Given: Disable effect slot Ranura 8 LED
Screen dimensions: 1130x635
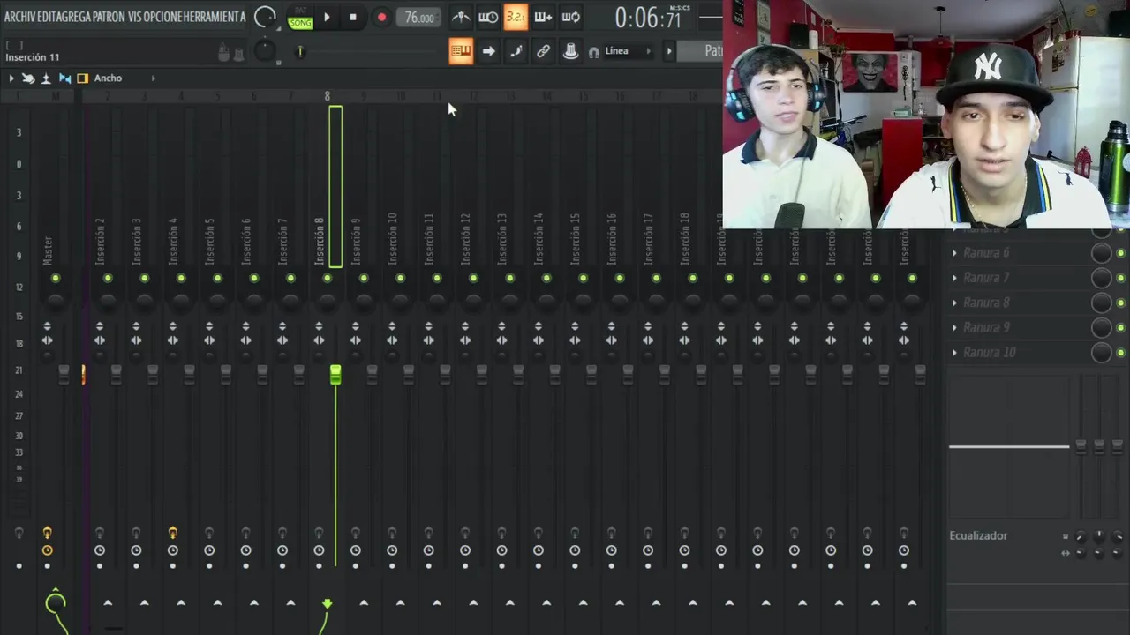Looking at the screenshot, I should [x=1121, y=303].
